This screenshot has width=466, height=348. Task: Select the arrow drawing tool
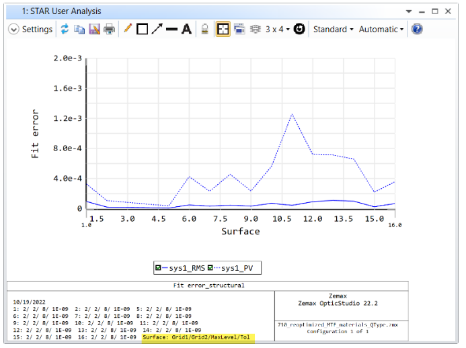click(157, 30)
